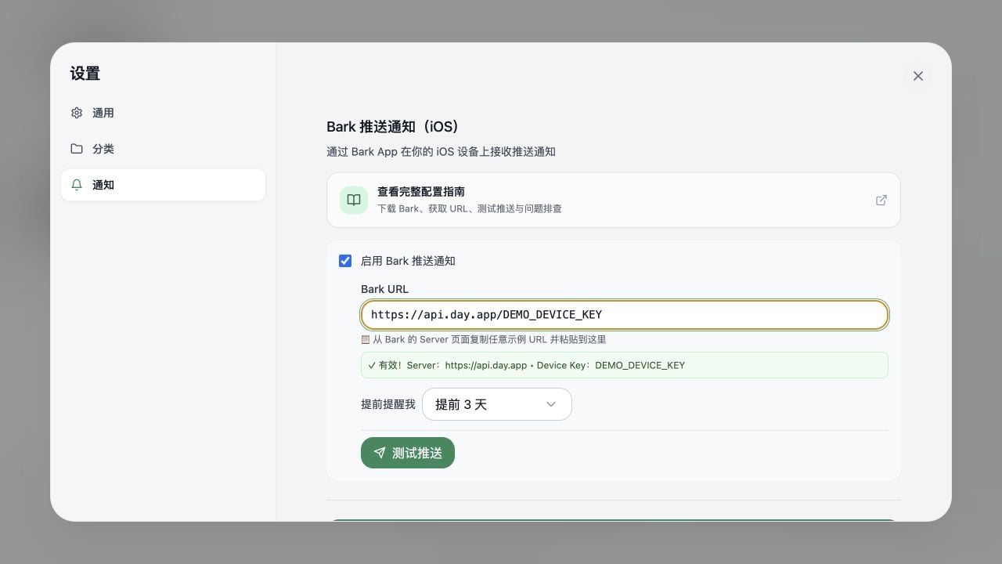
Task: Click the green book icon in guide card
Action: point(354,200)
